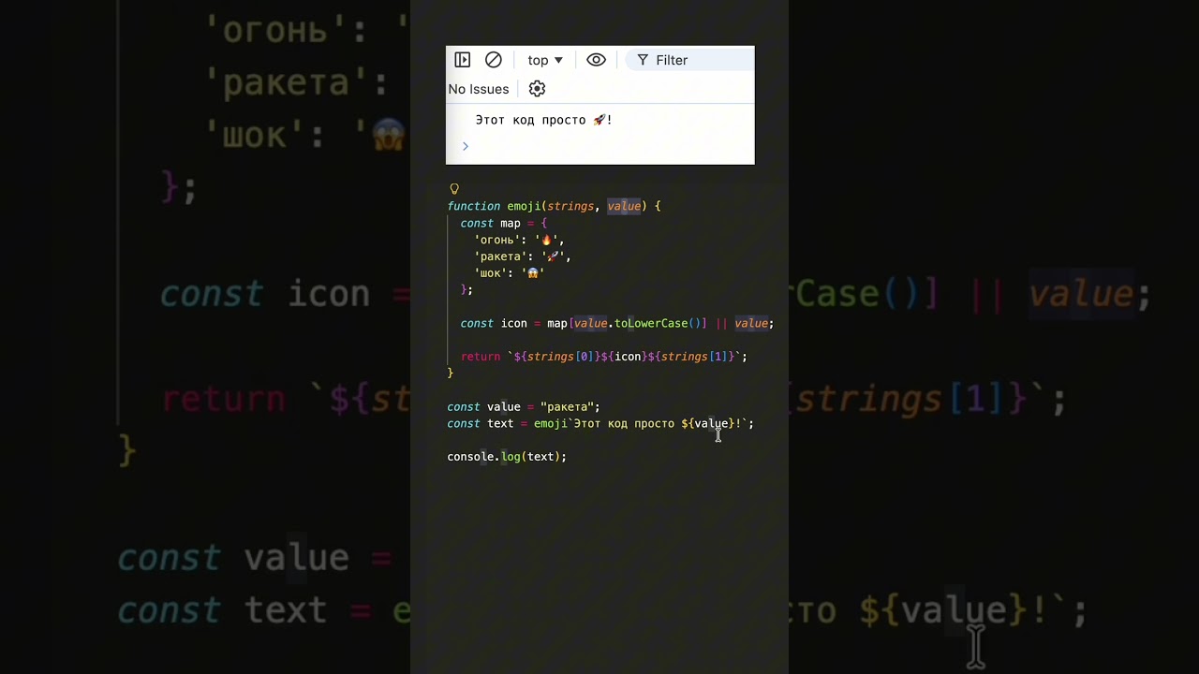
Task: Click the "ракета" string assigned to value
Action: coord(567,407)
